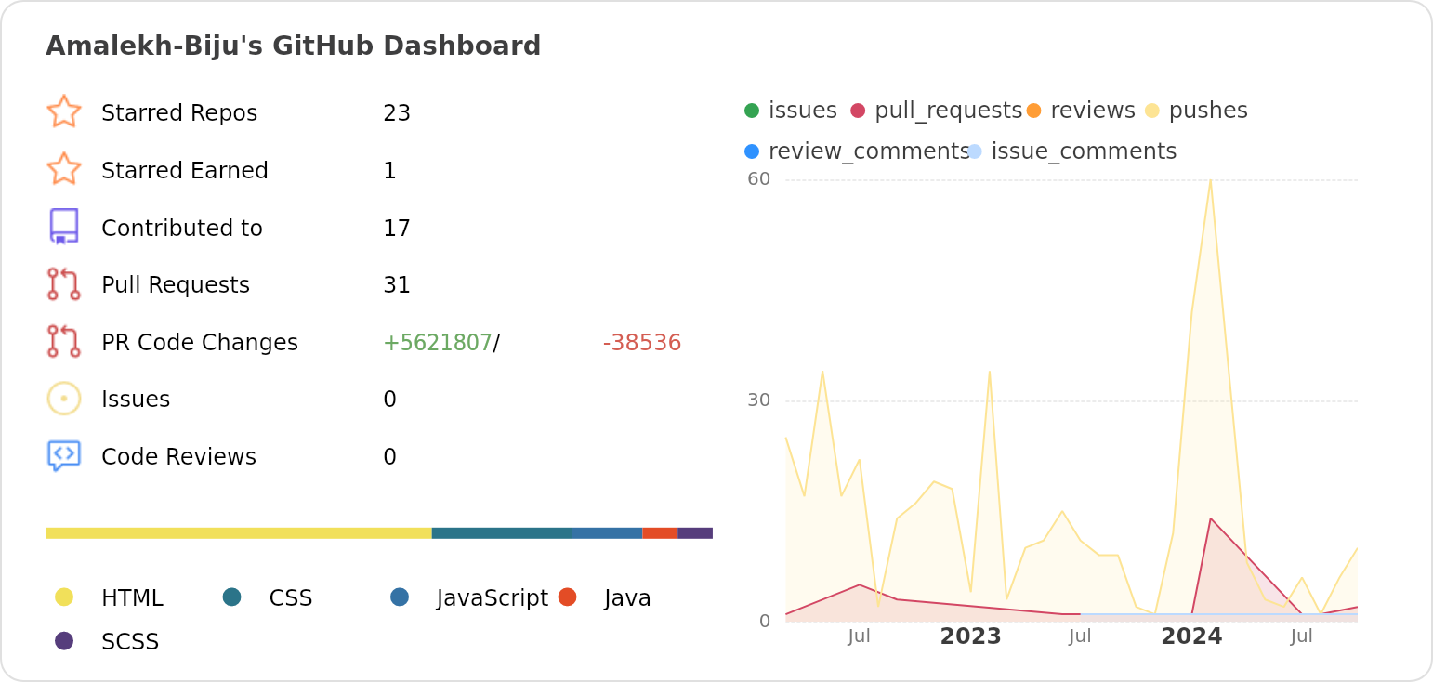1433x682 pixels.
Task: Click the Pull Requests label
Action: (x=176, y=285)
